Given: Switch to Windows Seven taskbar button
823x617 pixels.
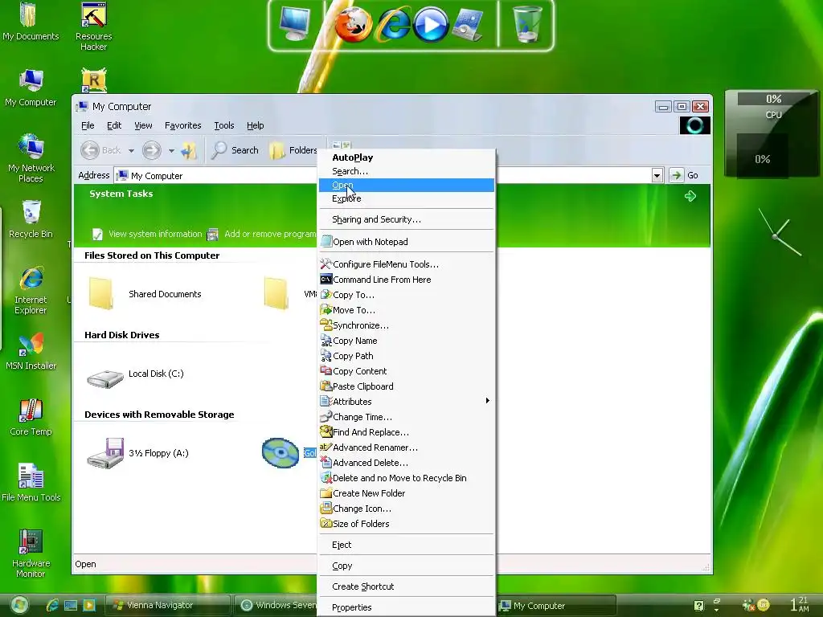Looking at the screenshot, I should click(x=276, y=606).
